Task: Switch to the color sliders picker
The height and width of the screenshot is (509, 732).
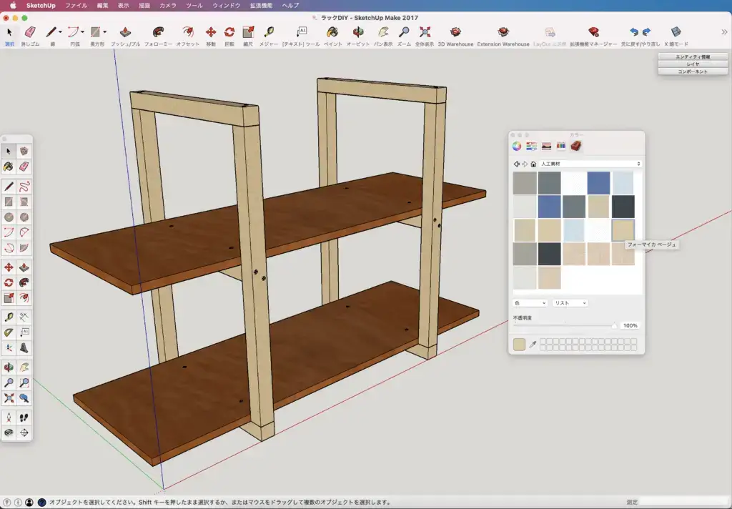Action: point(531,146)
